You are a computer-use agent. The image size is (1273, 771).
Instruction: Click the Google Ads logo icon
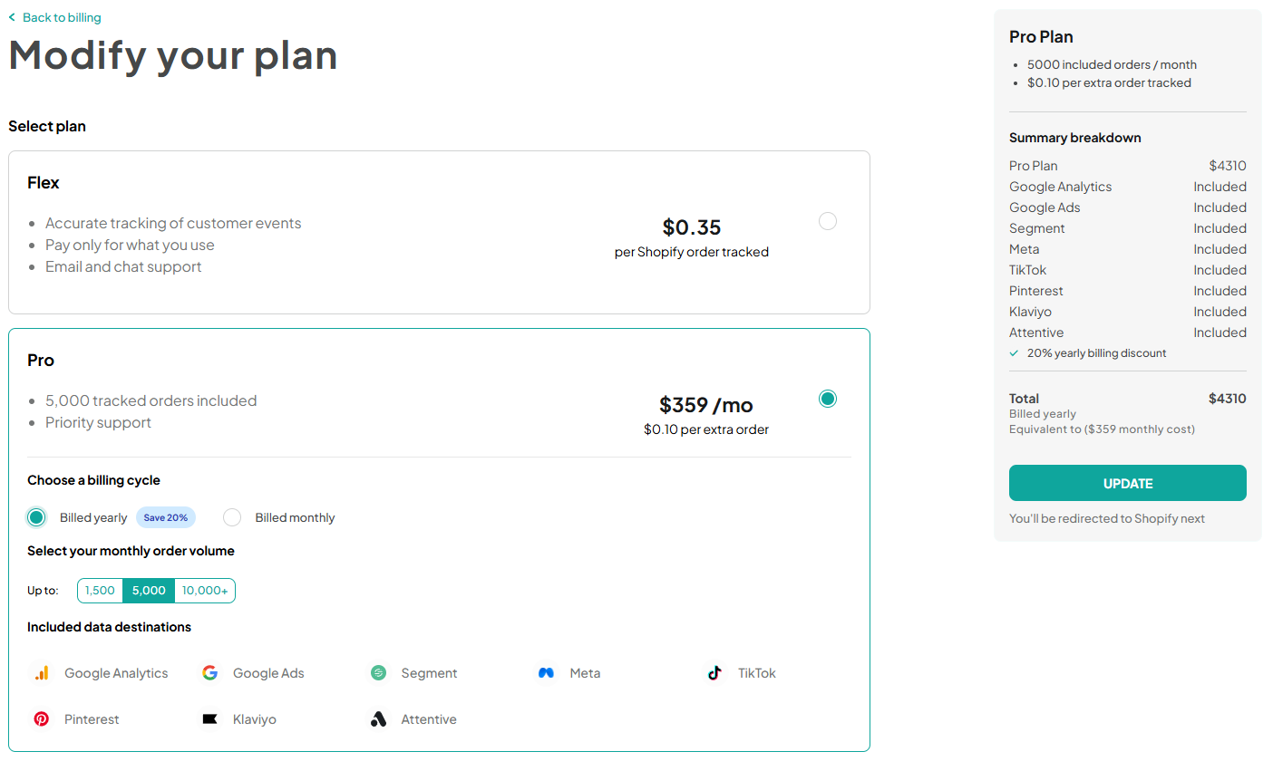210,673
